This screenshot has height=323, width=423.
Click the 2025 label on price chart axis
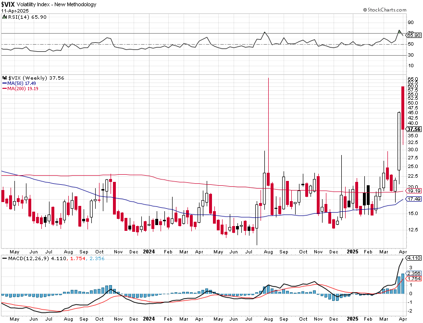[x=353, y=251]
